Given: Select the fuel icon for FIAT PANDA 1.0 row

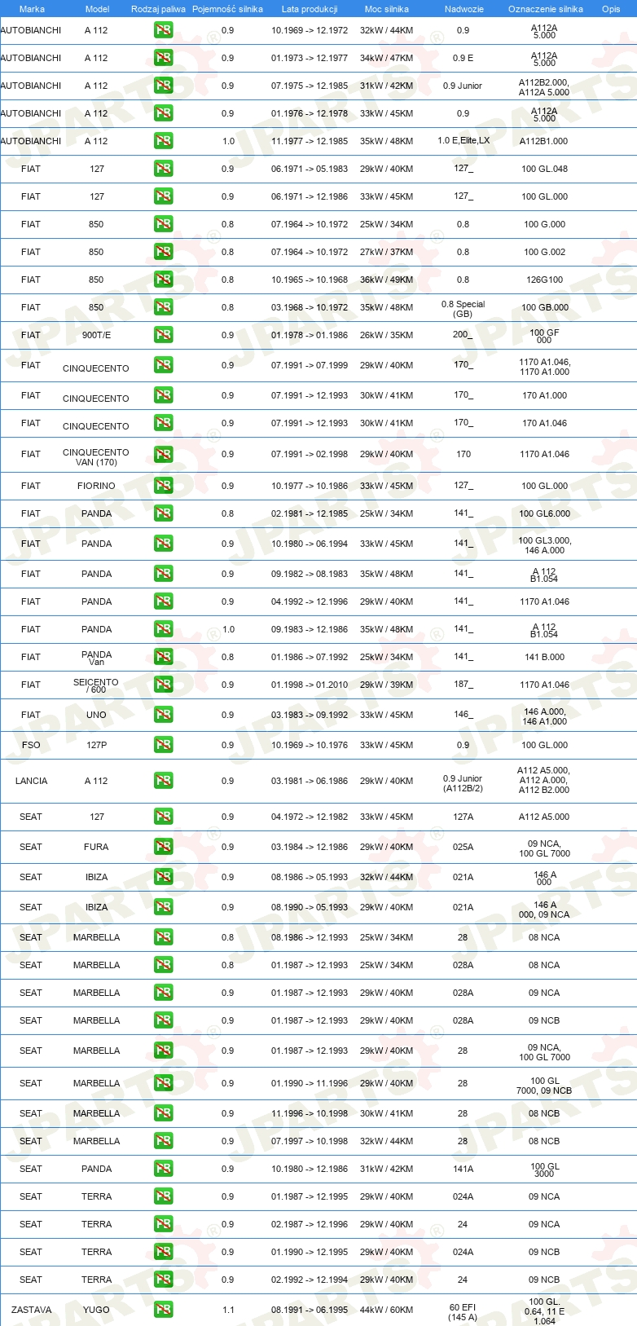Looking at the screenshot, I should tap(163, 629).
